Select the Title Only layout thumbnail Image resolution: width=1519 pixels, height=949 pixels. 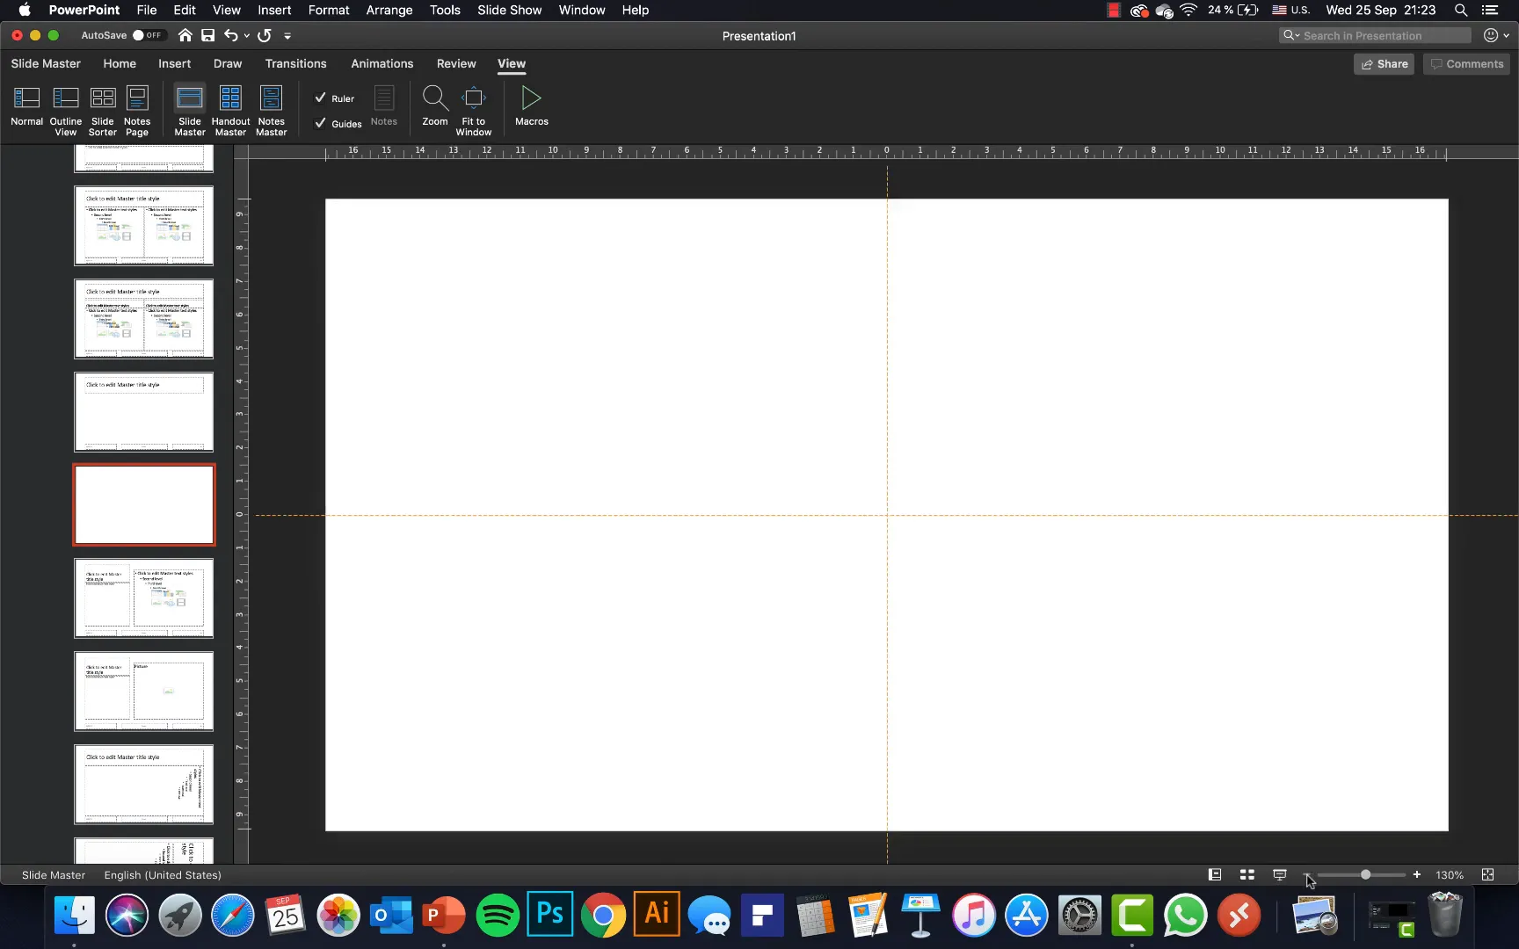coord(144,411)
